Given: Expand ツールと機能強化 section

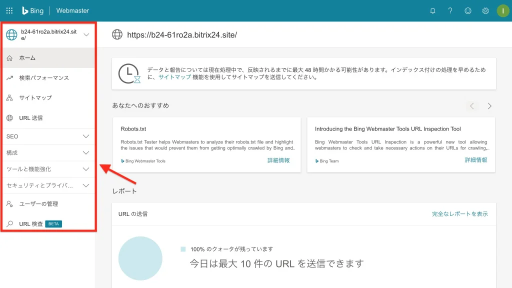Looking at the screenshot, I should [48, 169].
